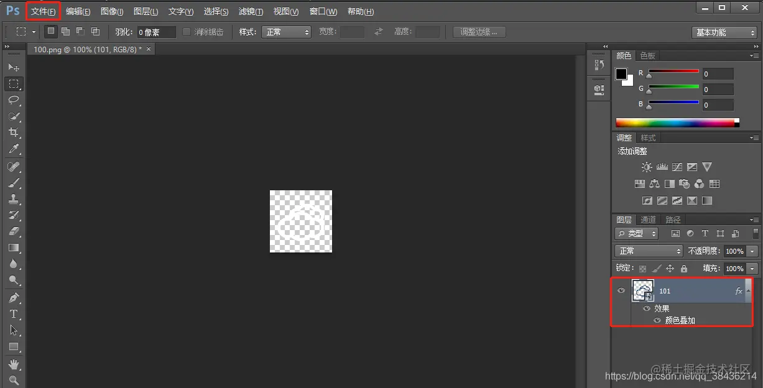Open the 样式 dropdown in the options bar
The width and height of the screenshot is (763, 388).
point(286,32)
